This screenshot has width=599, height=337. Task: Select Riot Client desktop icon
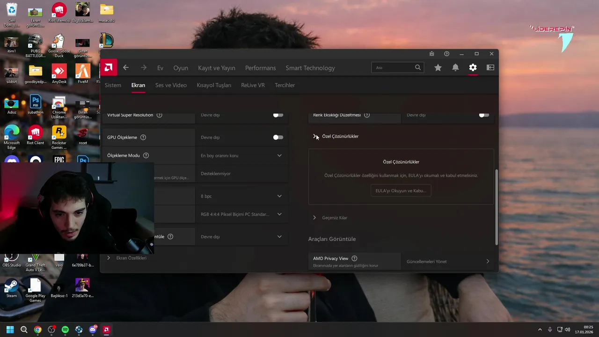click(x=35, y=135)
